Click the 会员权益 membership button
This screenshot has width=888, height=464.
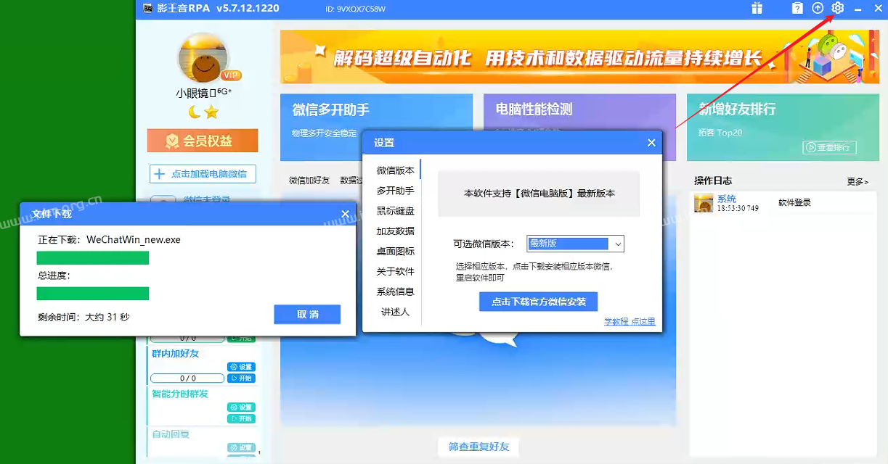(203, 141)
